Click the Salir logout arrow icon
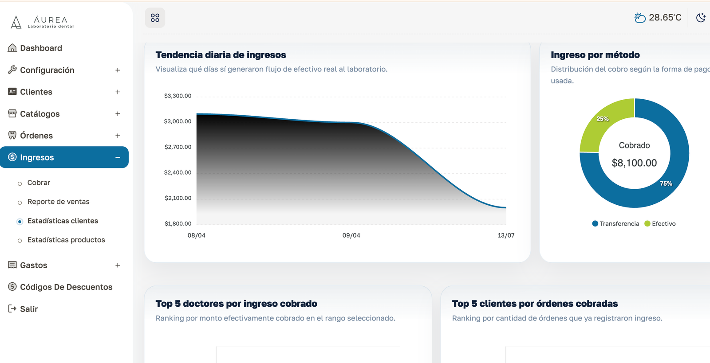The width and height of the screenshot is (710, 363). click(12, 308)
